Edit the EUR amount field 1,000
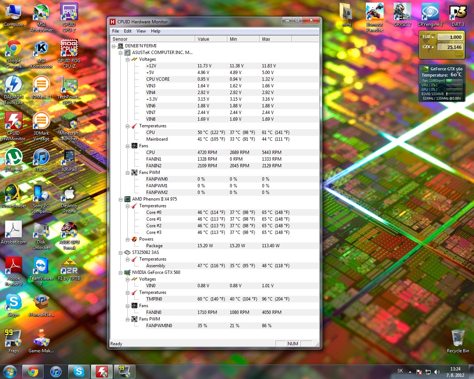This screenshot has width=474, height=379. coord(450,37)
